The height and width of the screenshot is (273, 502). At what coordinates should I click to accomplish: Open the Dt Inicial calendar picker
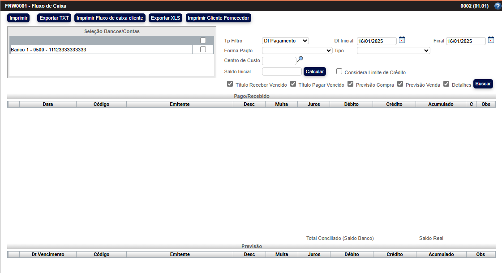pyautogui.click(x=402, y=40)
